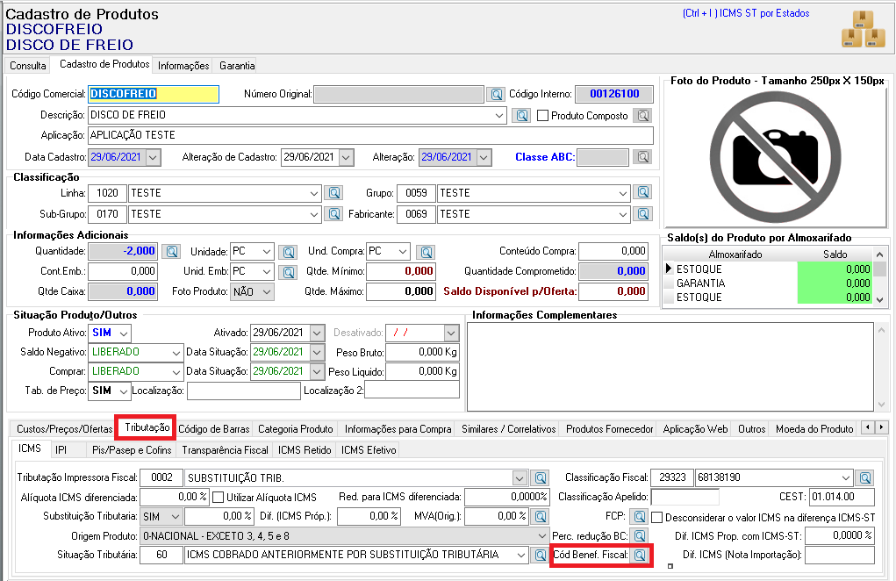896x581 pixels.
Task: Switch to Consulta tab
Action: (x=27, y=66)
